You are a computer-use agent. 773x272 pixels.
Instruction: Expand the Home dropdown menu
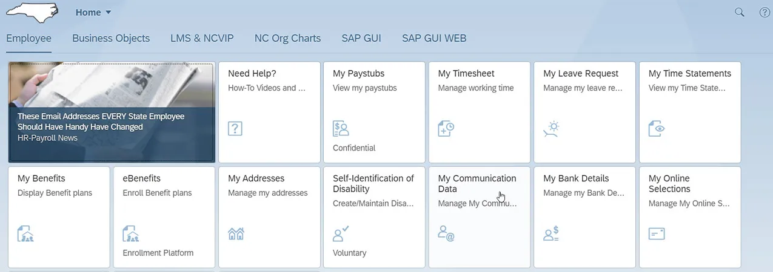point(93,12)
